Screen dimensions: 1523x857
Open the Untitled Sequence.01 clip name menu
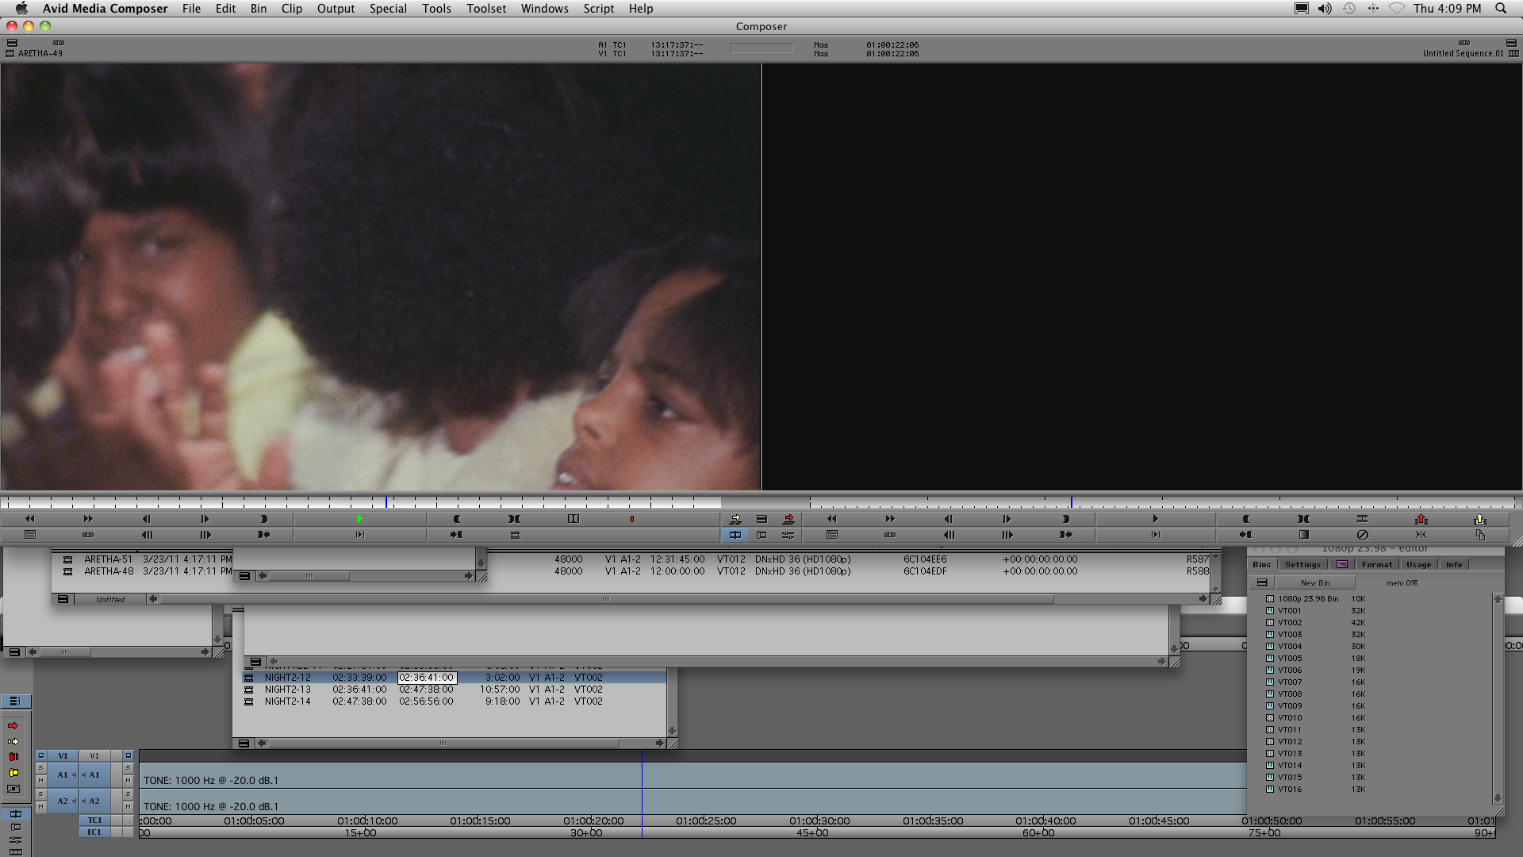pos(1462,53)
